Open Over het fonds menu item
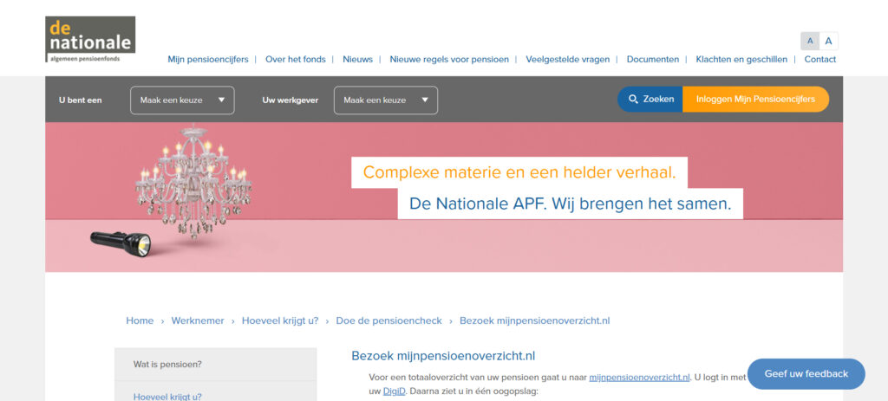The height and width of the screenshot is (401, 888). click(296, 60)
